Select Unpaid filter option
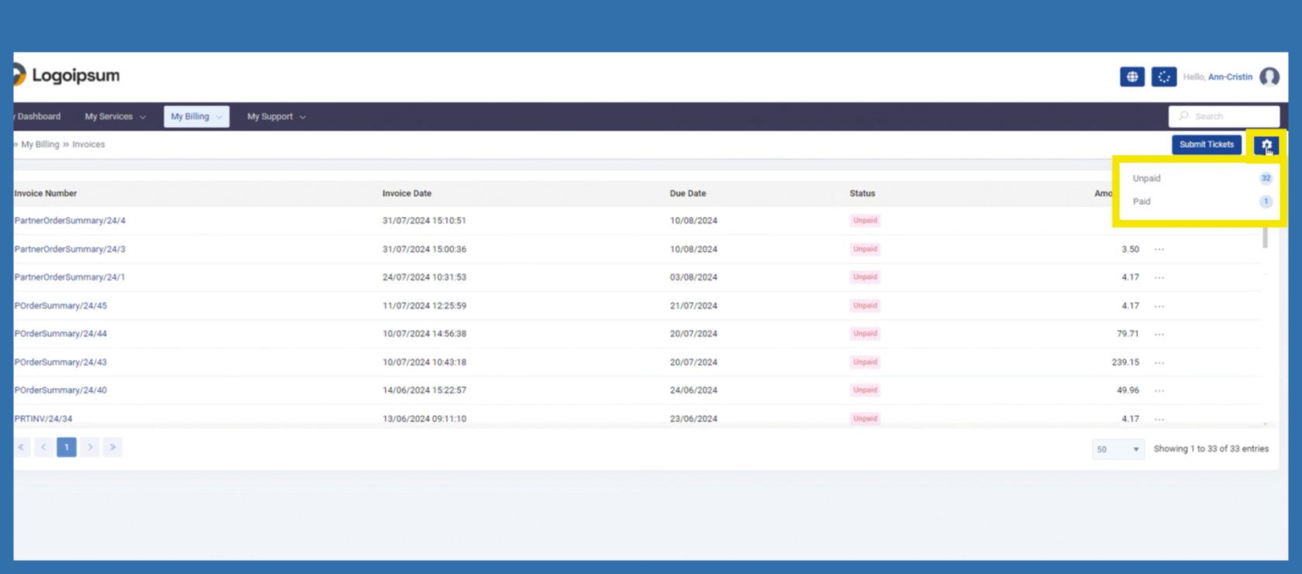Screen dimensions: 1302x574 [x=1147, y=178]
